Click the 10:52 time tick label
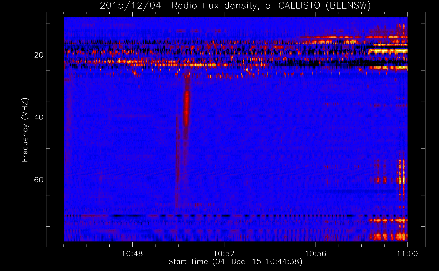The image size is (439, 271). coord(224,254)
